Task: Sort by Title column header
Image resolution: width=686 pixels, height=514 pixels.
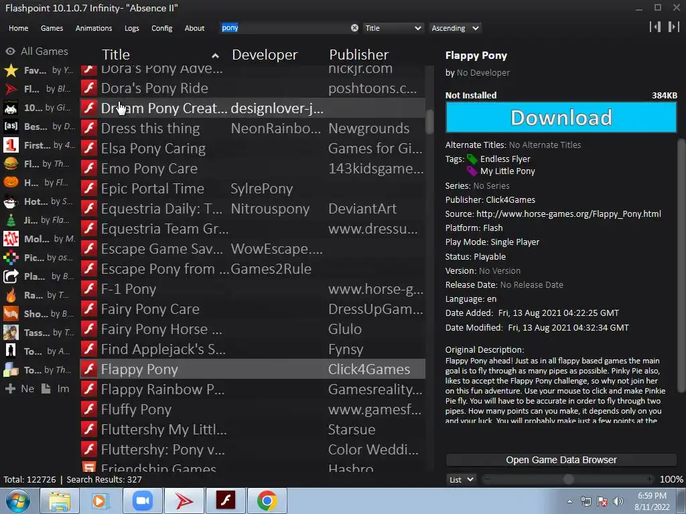Action: [x=116, y=55]
